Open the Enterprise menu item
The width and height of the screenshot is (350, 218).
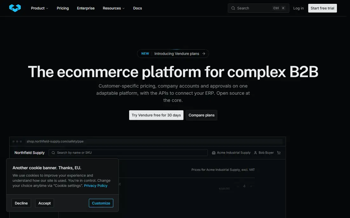click(x=86, y=8)
